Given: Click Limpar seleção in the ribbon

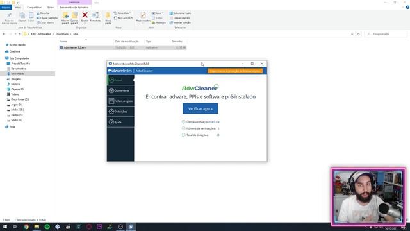Looking at the screenshot, I should [179, 18].
